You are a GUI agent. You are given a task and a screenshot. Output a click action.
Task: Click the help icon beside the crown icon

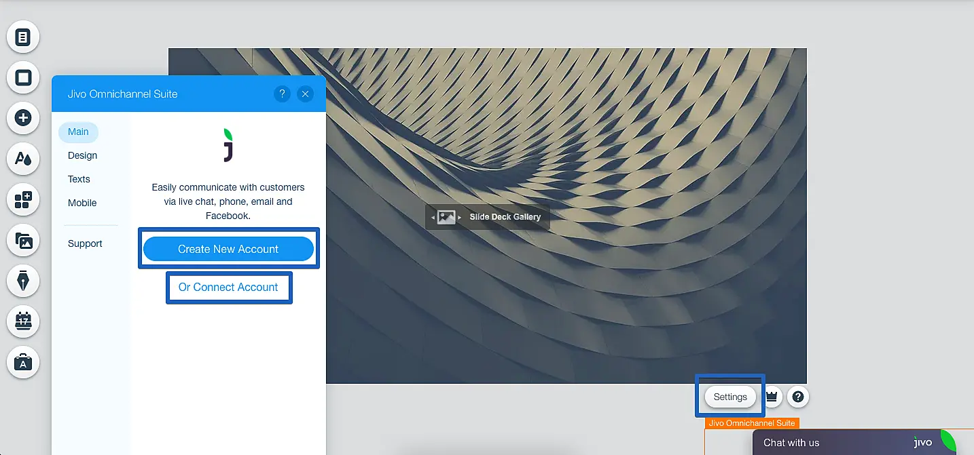pos(798,397)
